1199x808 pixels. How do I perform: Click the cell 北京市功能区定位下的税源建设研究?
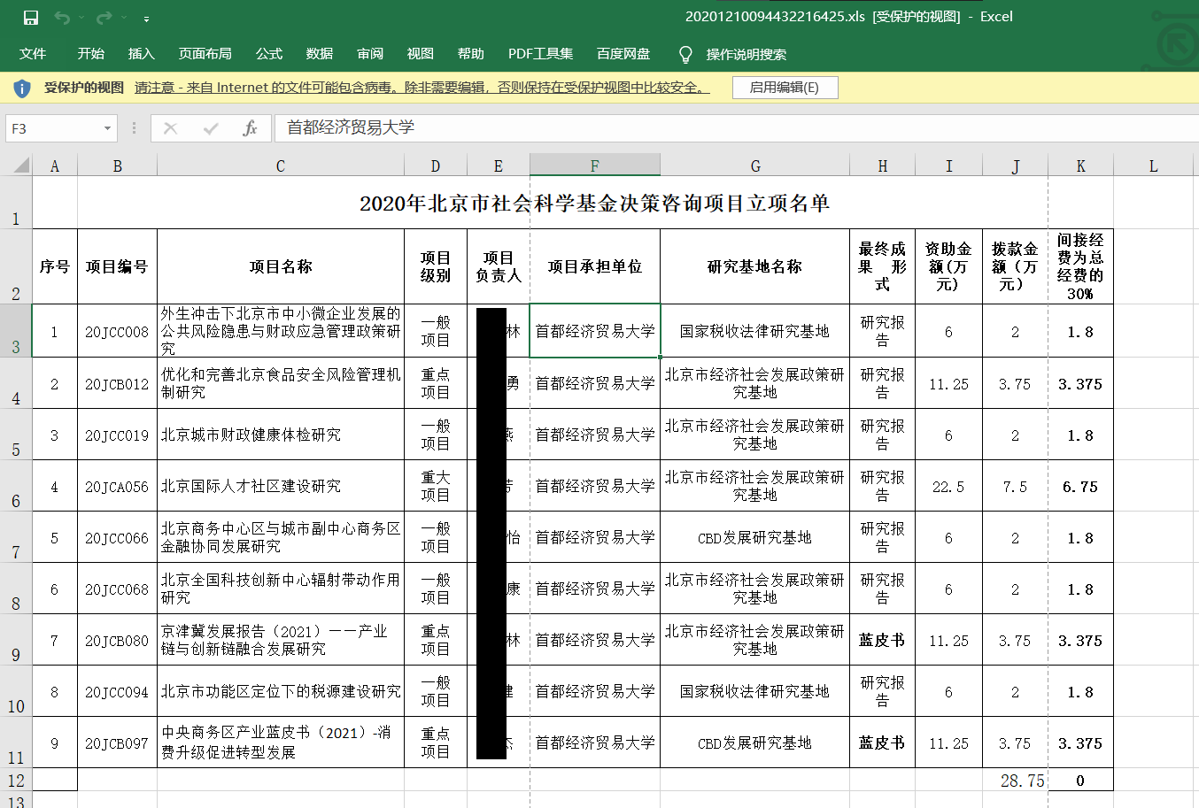click(281, 691)
